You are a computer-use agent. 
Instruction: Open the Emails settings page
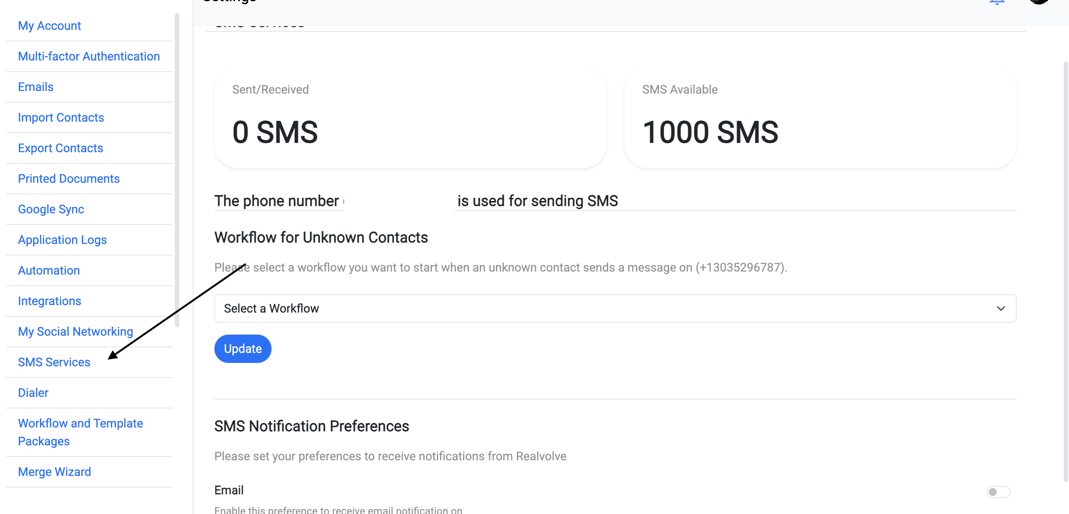[35, 87]
